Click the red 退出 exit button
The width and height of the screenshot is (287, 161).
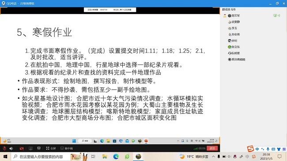pyautogui.click(x=212, y=148)
